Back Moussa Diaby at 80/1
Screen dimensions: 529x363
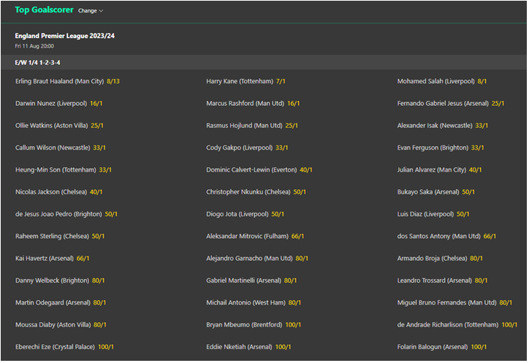61,325
